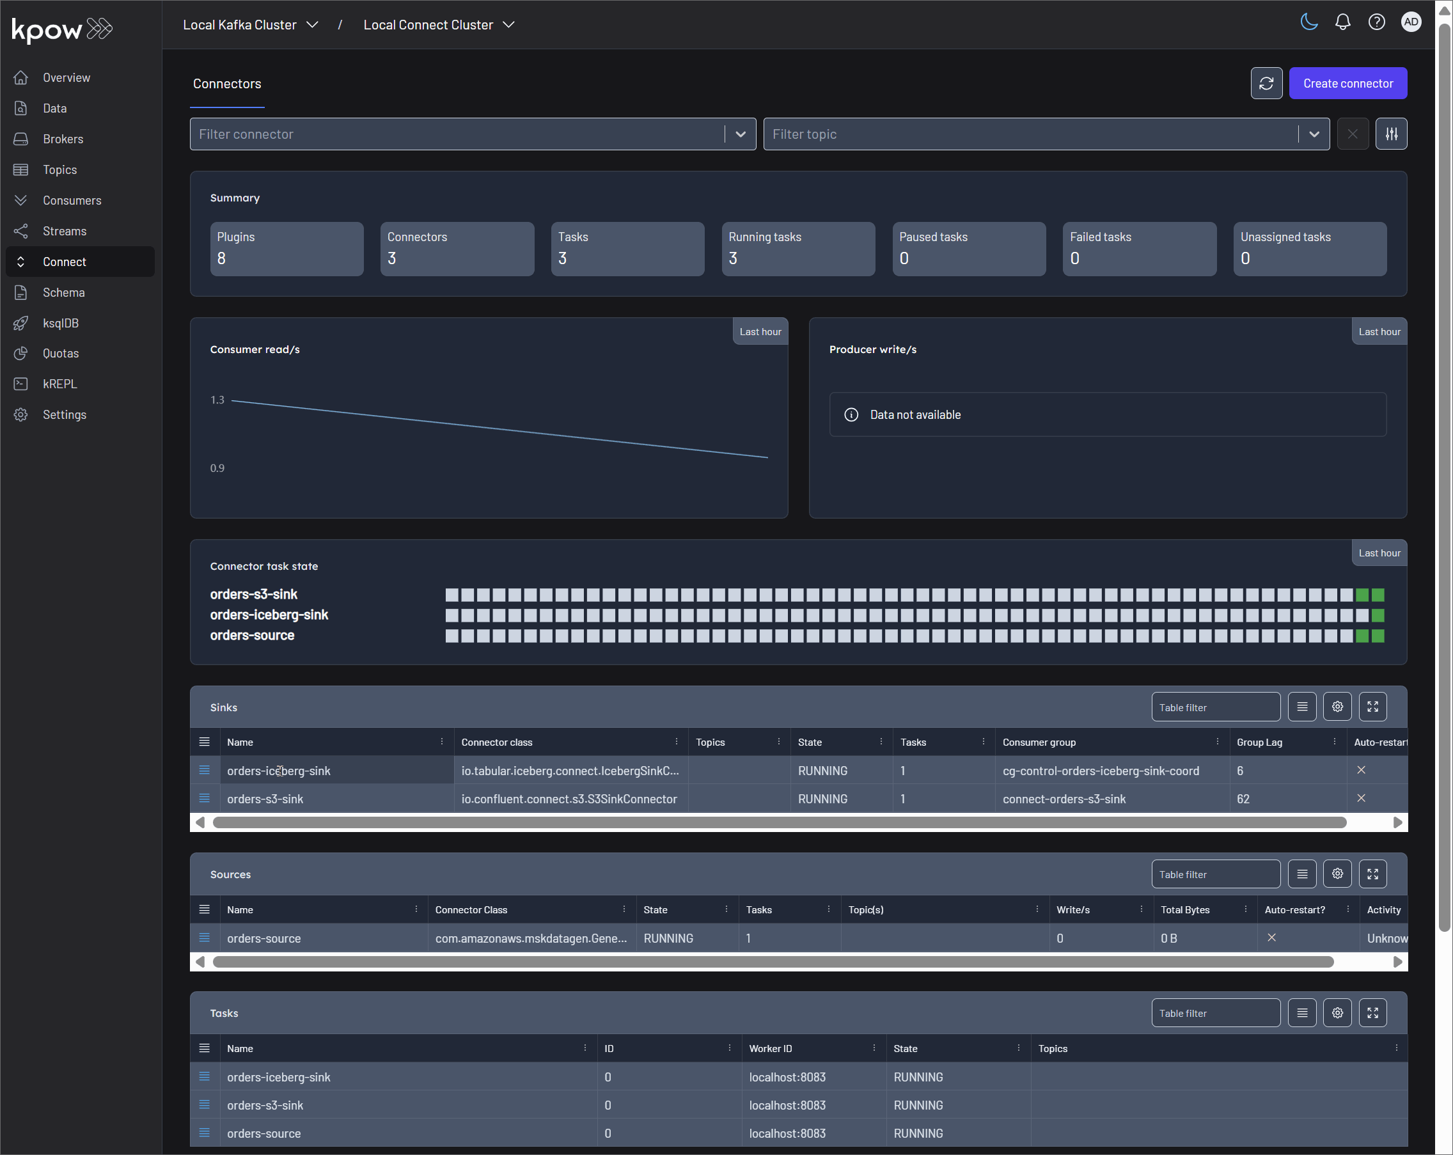Viewport: 1453px width, 1155px height.
Task: Toggle column menu on the Group Lag header
Action: (1333, 742)
